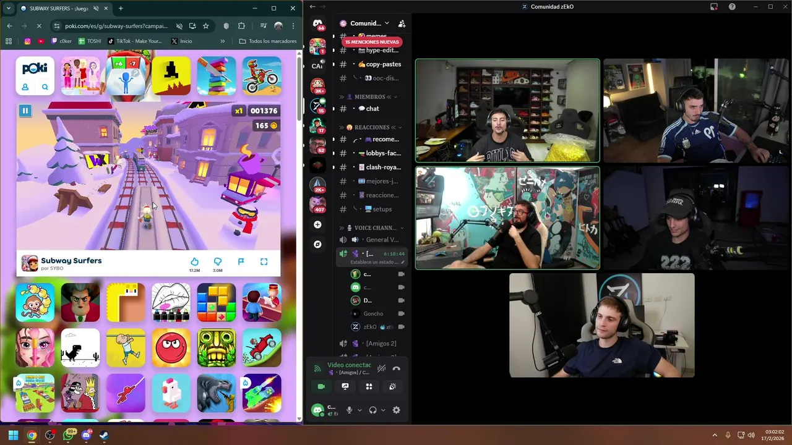The image size is (792, 445).
Task: Click the thumbs-down icon under the game
Action: (x=217, y=261)
